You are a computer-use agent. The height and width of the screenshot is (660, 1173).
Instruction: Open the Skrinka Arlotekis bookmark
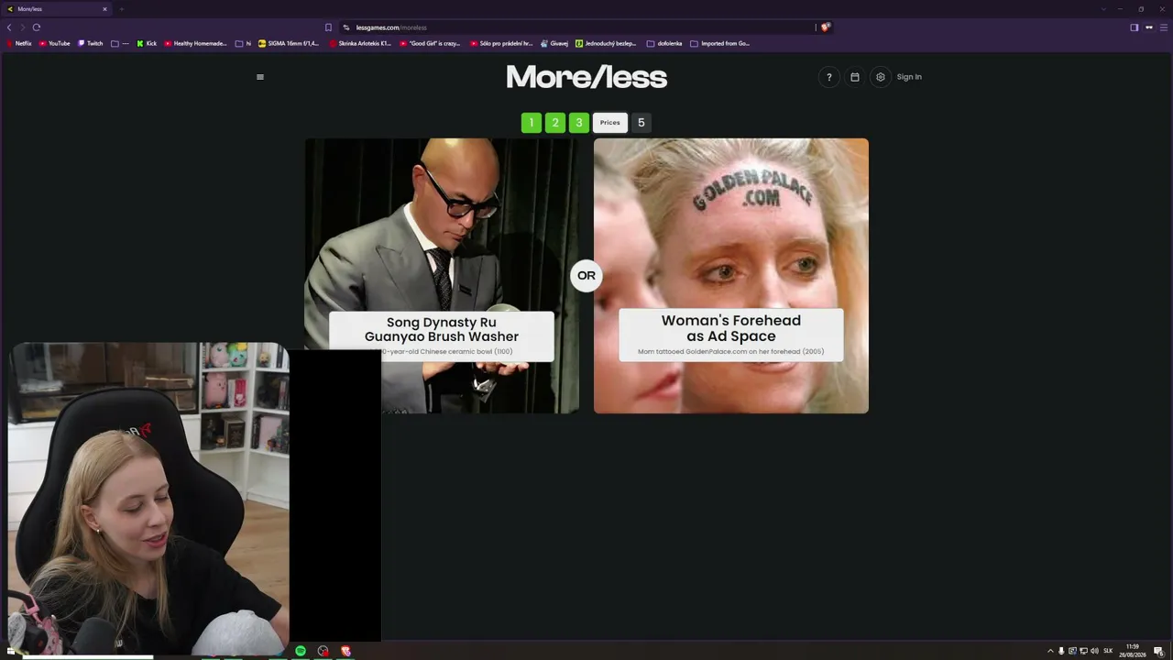(360, 43)
